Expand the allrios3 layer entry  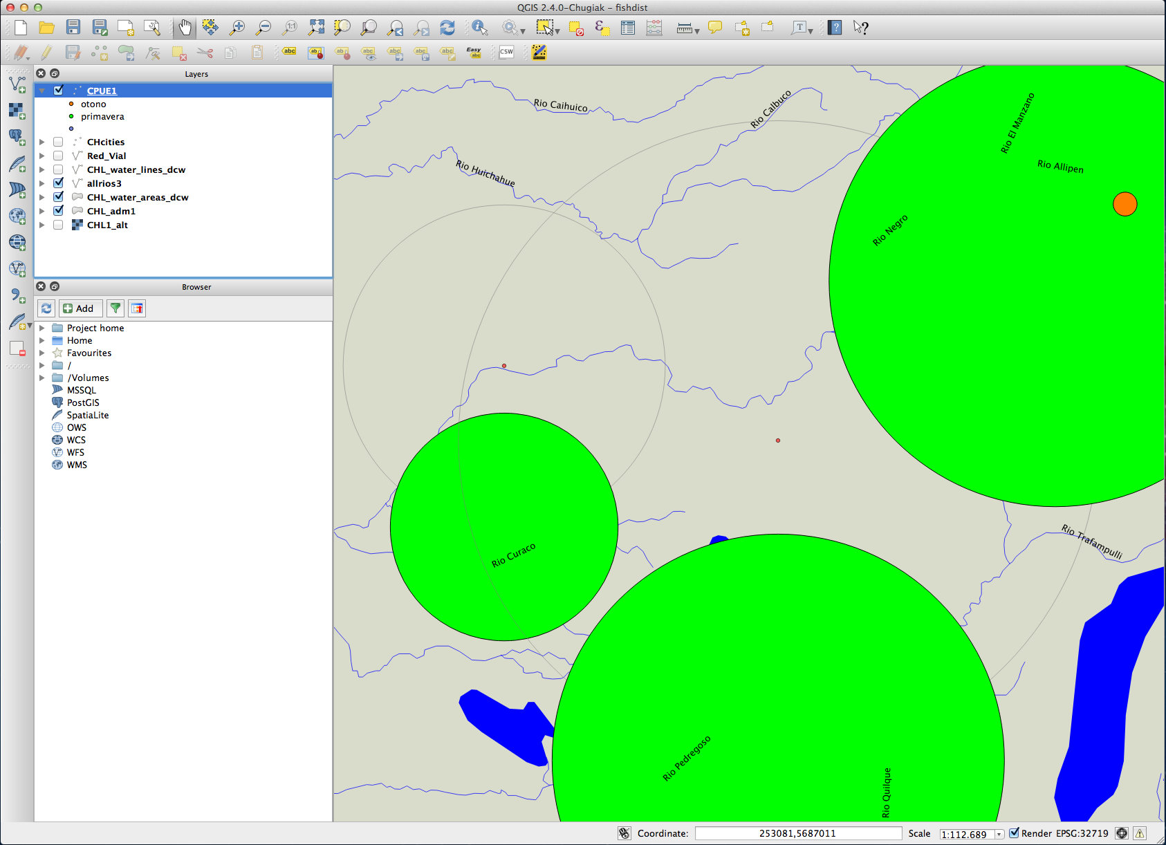pos(42,183)
